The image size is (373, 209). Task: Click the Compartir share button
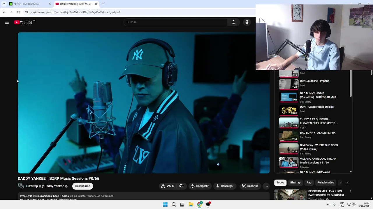(200, 186)
